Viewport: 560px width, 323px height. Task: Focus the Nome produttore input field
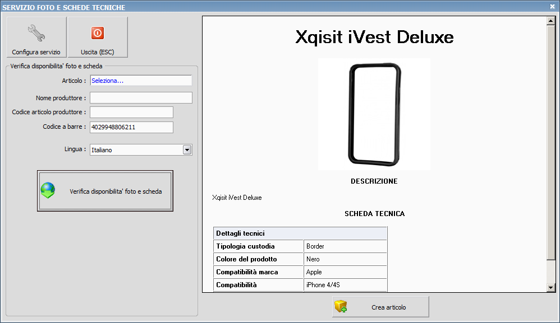click(x=141, y=97)
